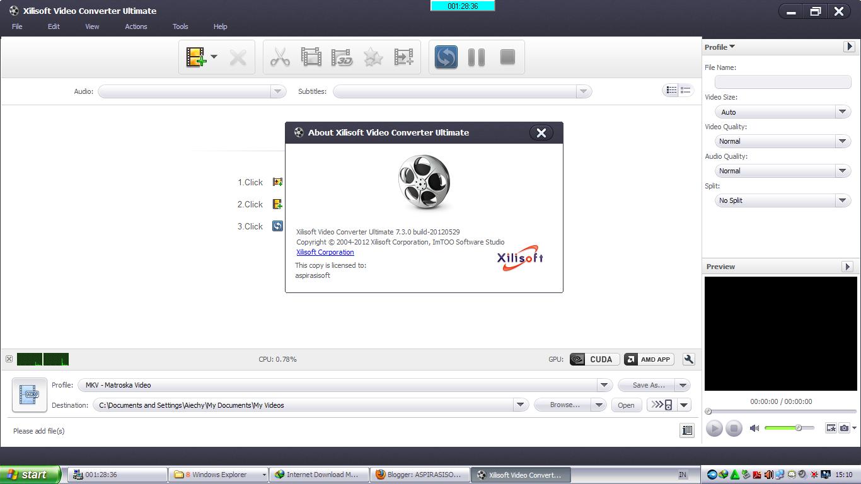Click the 3D conversion toolbar icon
The height and width of the screenshot is (484, 861).
(342, 57)
